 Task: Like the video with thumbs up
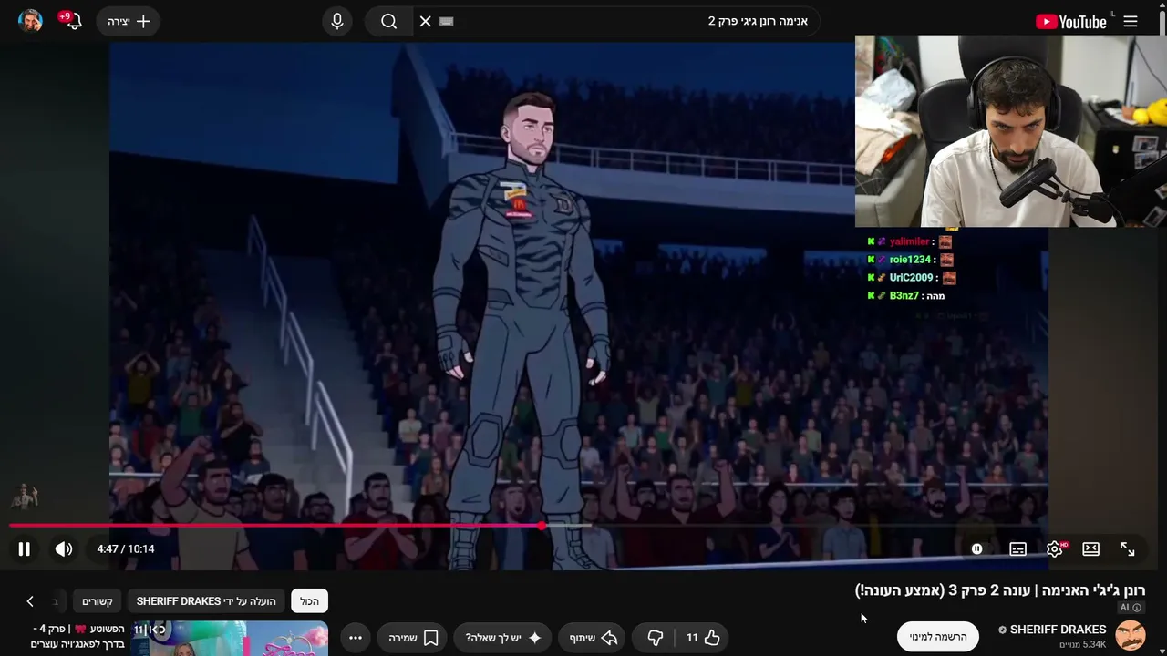tap(703, 638)
